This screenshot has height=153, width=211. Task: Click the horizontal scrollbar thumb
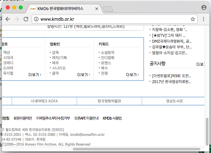[137, 149]
